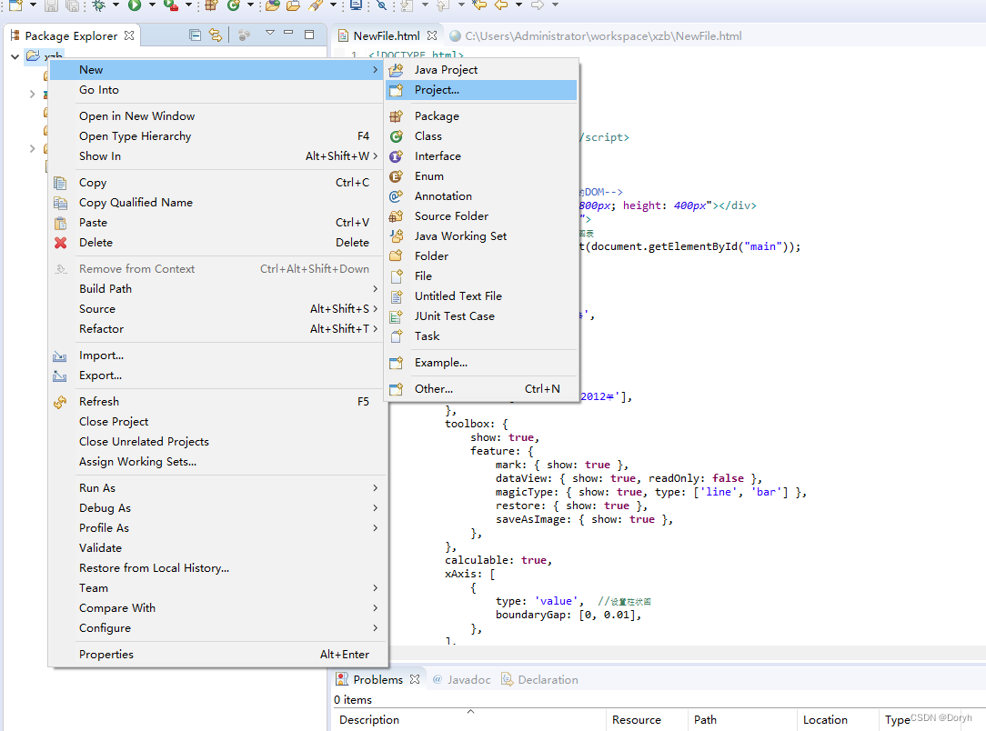Click the red Delete X icon
The height and width of the screenshot is (731, 986).
[x=60, y=243]
